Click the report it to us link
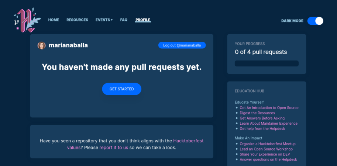 pos(114,148)
